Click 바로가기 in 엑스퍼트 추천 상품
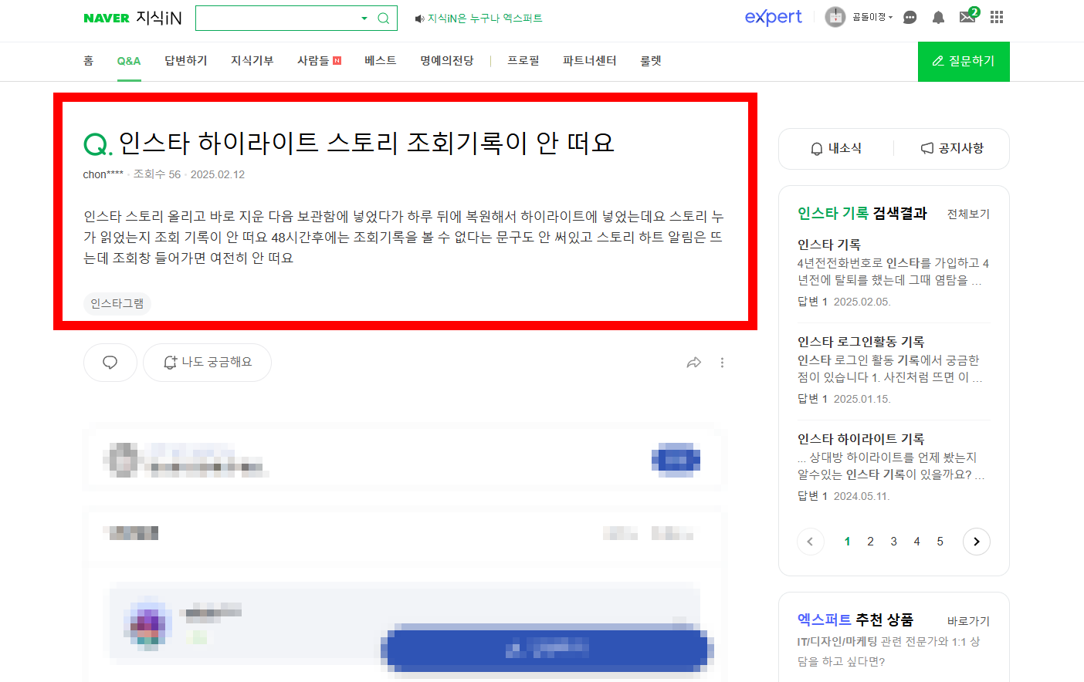 [968, 621]
